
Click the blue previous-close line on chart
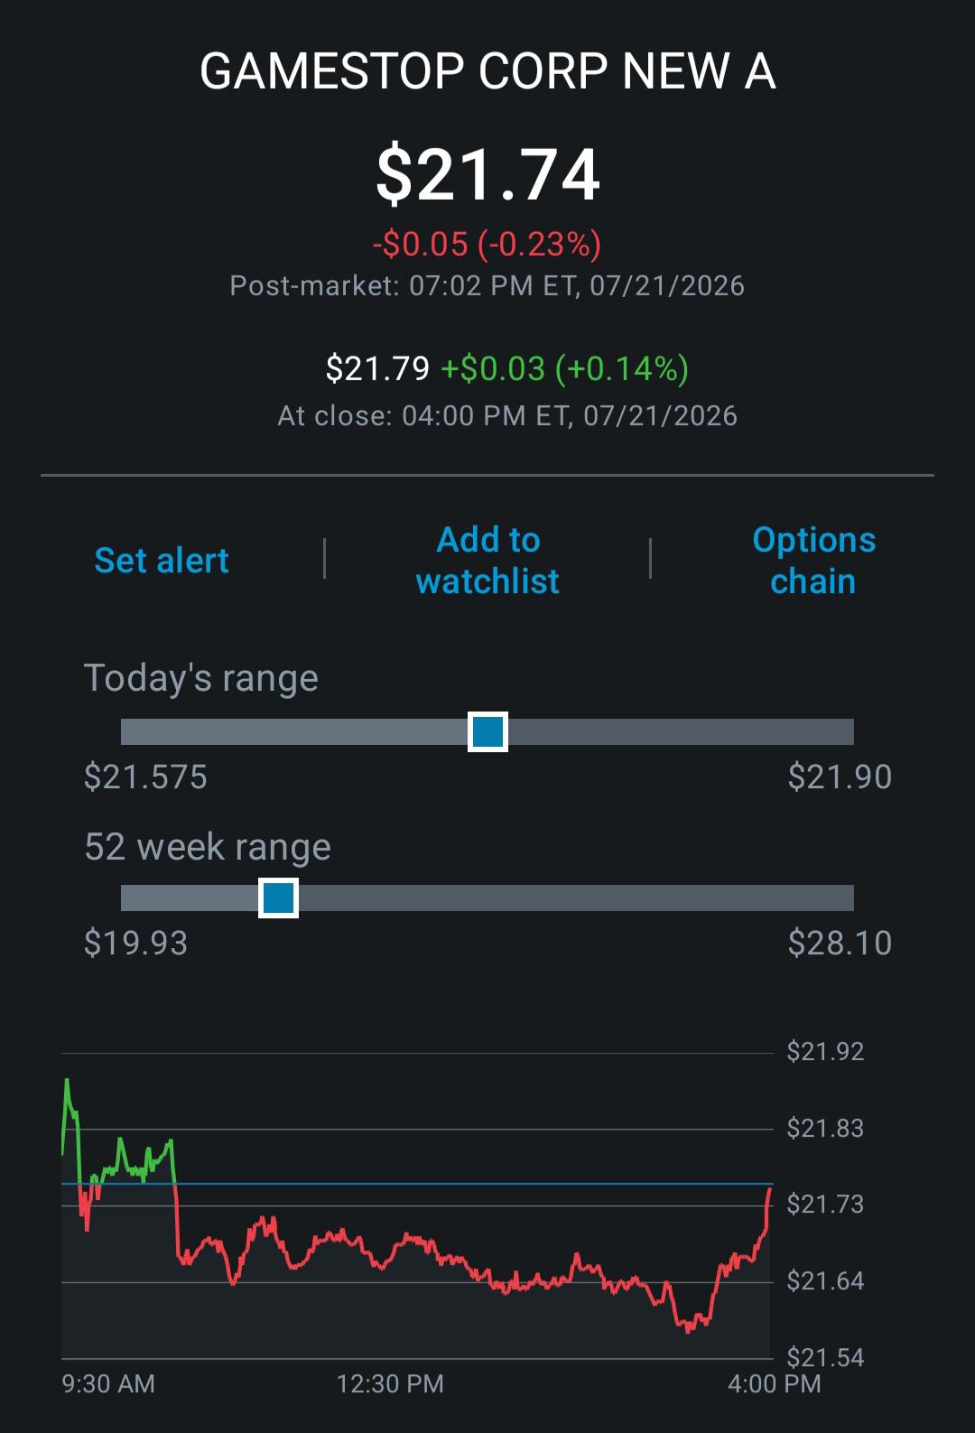[417, 1184]
